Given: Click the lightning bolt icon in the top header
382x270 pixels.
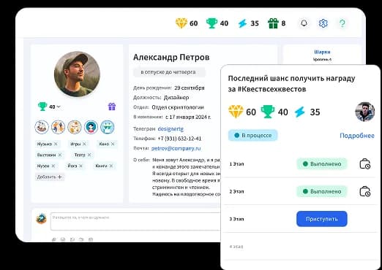Looking at the screenshot, I should coord(242,23).
